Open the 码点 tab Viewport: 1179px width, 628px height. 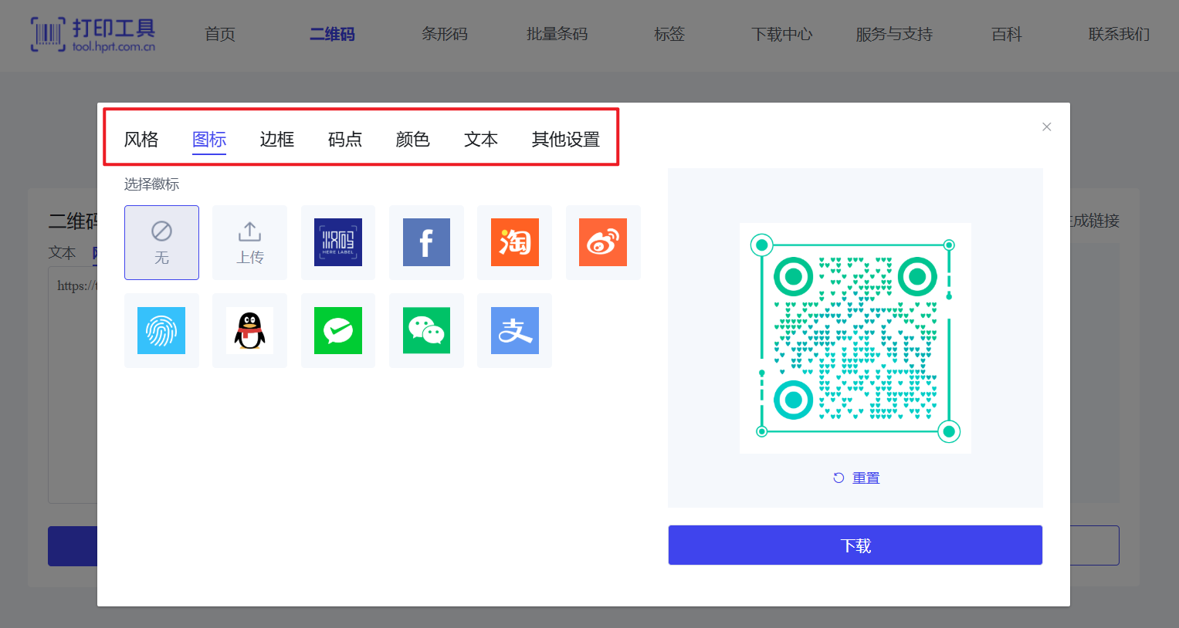click(x=345, y=140)
